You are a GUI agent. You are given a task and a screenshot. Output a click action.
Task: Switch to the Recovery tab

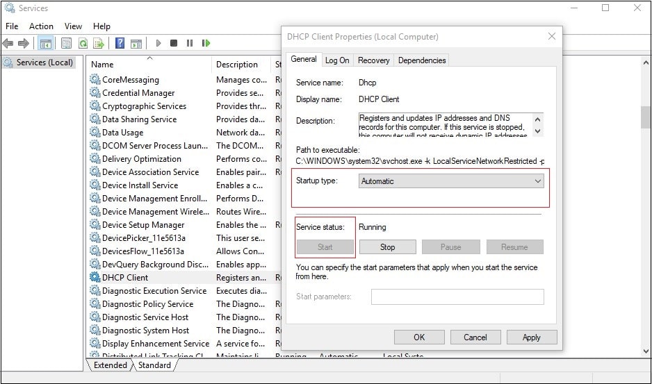(x=373, y=60)
